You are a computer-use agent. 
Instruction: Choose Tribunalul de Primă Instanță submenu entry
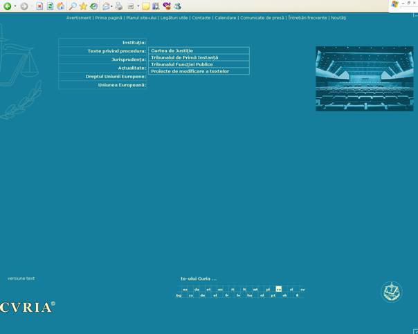point(199,57)
